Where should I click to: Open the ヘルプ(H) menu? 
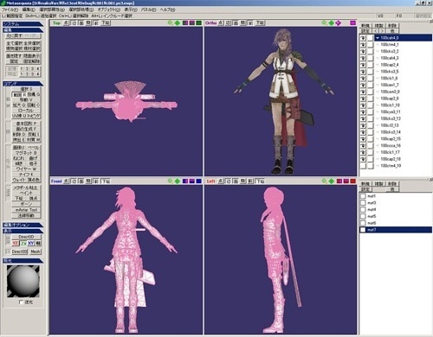click(x=167, y=10)
